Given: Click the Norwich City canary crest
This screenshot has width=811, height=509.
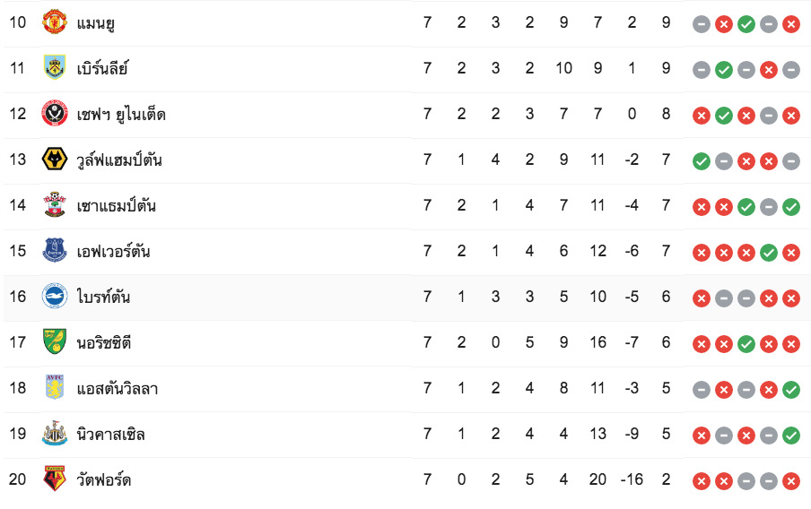Looking at the screenshot, I should [55, 342].
